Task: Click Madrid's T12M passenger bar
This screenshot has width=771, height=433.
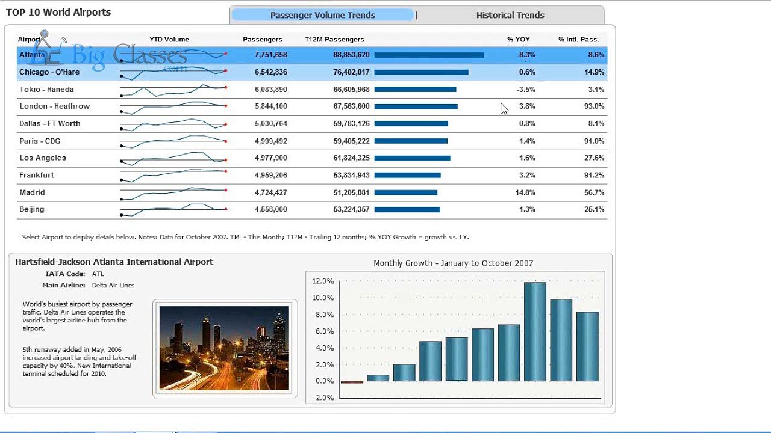Action: coord(405,192)
